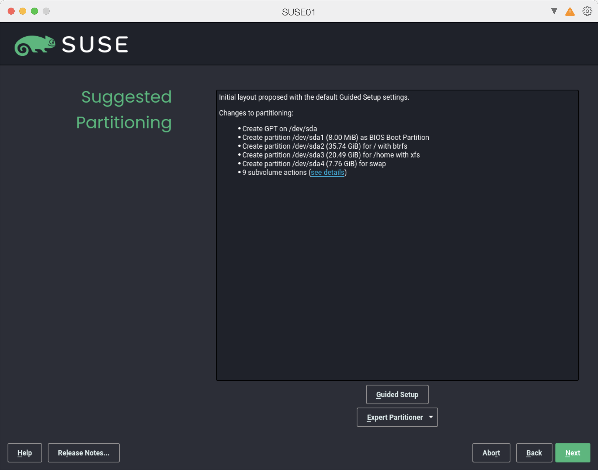
Task: Go Back to the previous step
Action: pyautogui.click(x=534, y=453)
